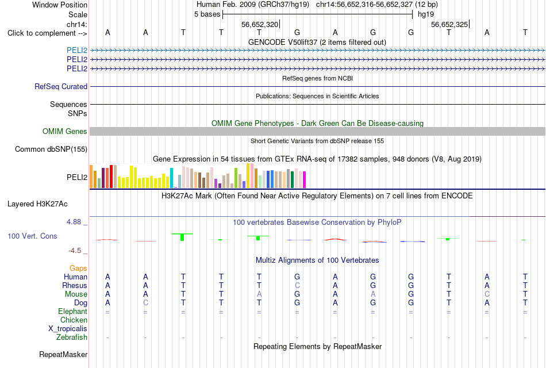
Task: Click the Sequences track label
Action: 68,104
